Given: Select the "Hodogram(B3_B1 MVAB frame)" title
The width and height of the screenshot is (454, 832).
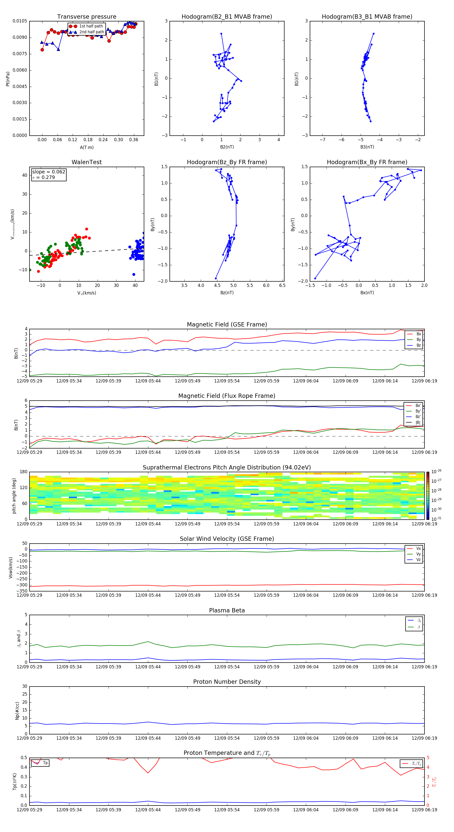Looking at the screenshot, I should pyautogui.click(x=367, y=16).
